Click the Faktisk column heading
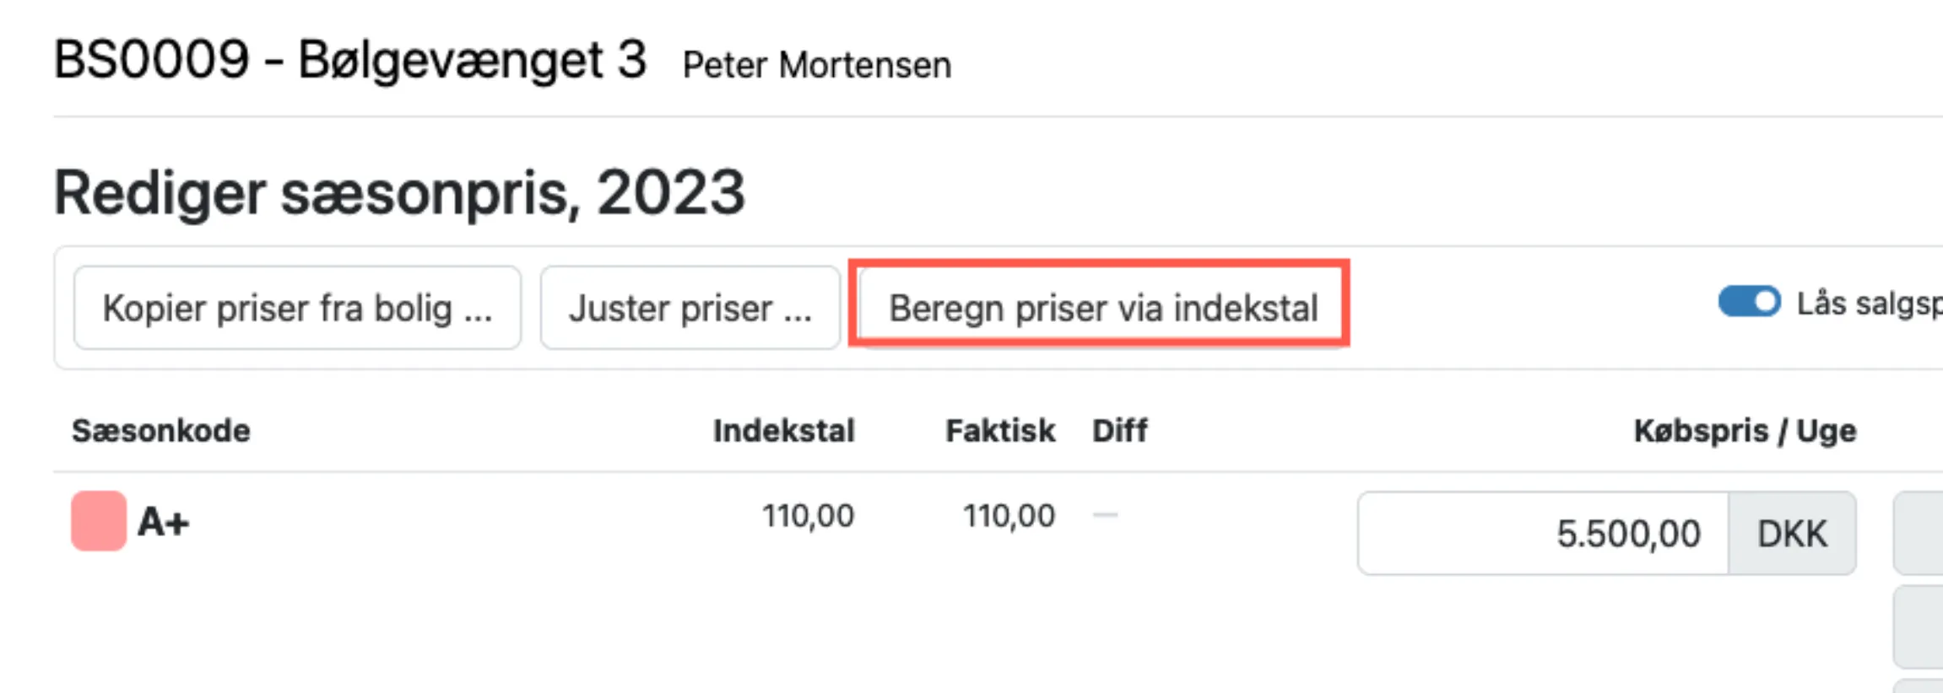 tap(999, 431)
